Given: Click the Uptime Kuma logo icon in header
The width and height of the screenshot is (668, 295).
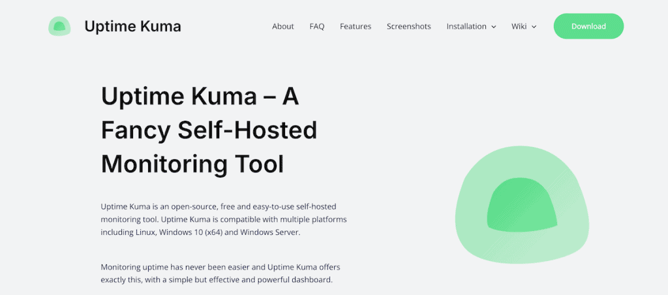Looking at the screenshot, I should pos(59,26).
